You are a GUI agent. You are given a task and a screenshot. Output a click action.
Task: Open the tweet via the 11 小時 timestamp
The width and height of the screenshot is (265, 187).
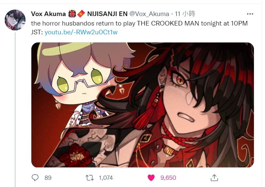[x=185, y=14]
